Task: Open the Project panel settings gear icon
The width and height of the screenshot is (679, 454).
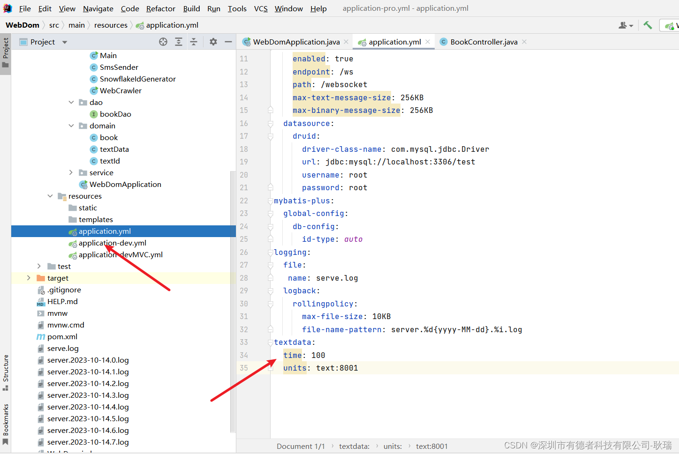Action: coord(213,42)
